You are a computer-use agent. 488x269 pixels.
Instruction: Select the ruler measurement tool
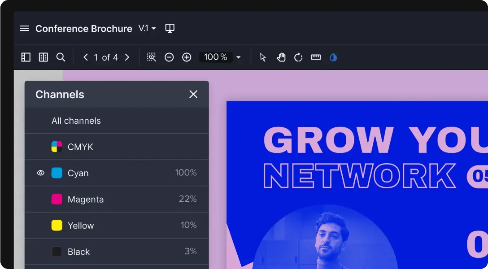point(316,57)
